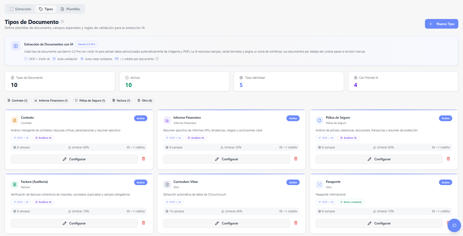
Task: Filter by Contrato category chip
Action: click(17, 101)
